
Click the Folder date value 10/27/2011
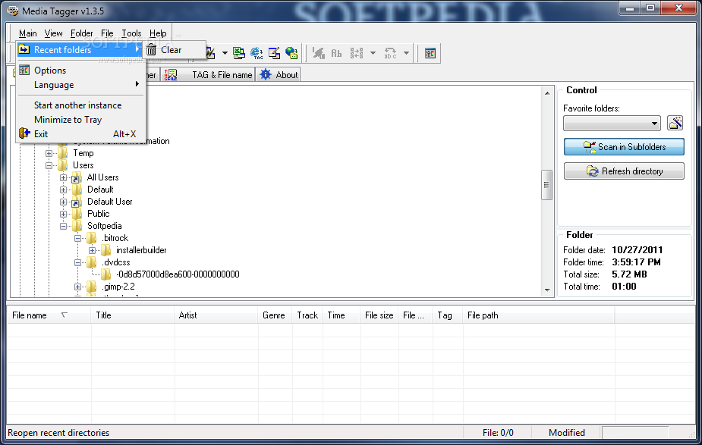point(637,250)
